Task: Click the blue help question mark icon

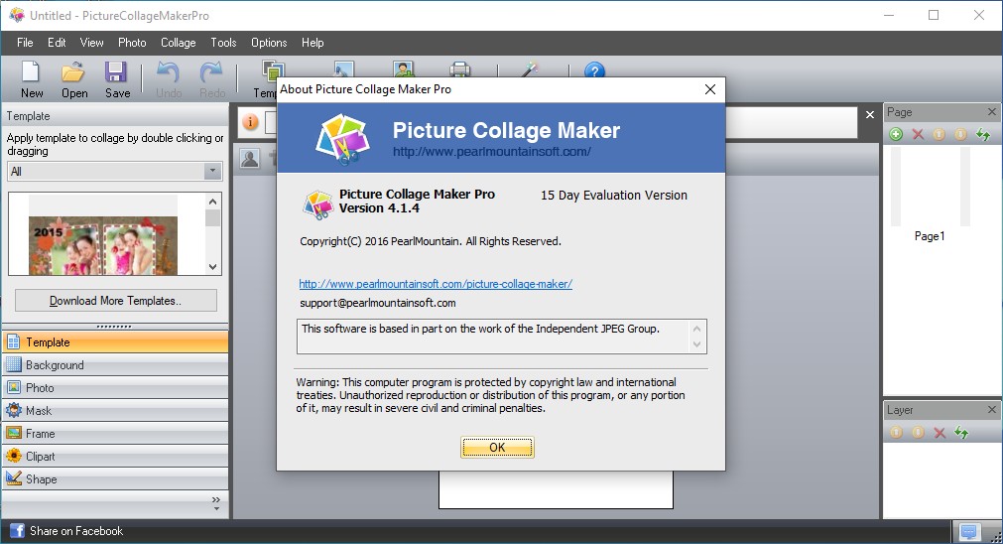Action: point(594,69)
